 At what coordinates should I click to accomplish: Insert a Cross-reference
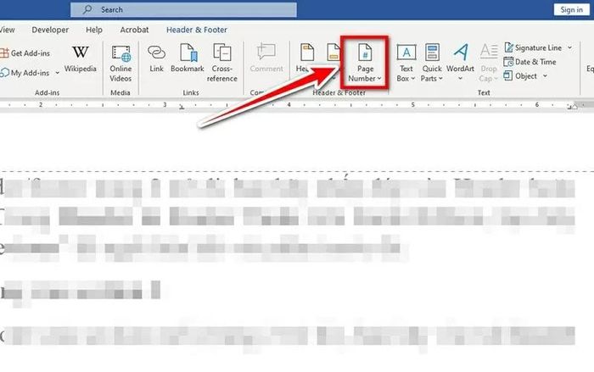[222, 63]
